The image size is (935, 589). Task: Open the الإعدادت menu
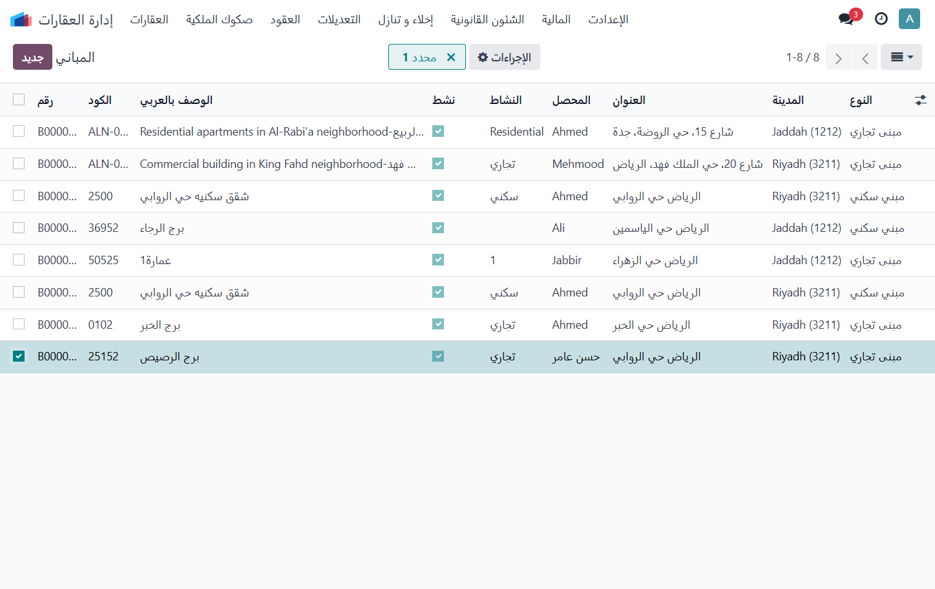tap(608, 19)
